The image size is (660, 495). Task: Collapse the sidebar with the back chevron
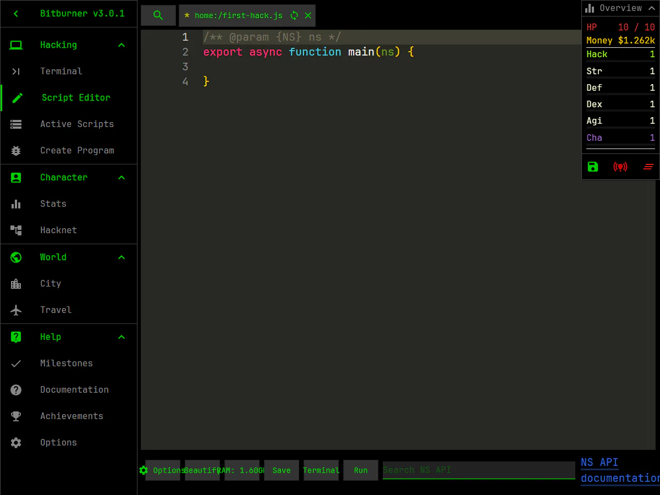[16, 14]
